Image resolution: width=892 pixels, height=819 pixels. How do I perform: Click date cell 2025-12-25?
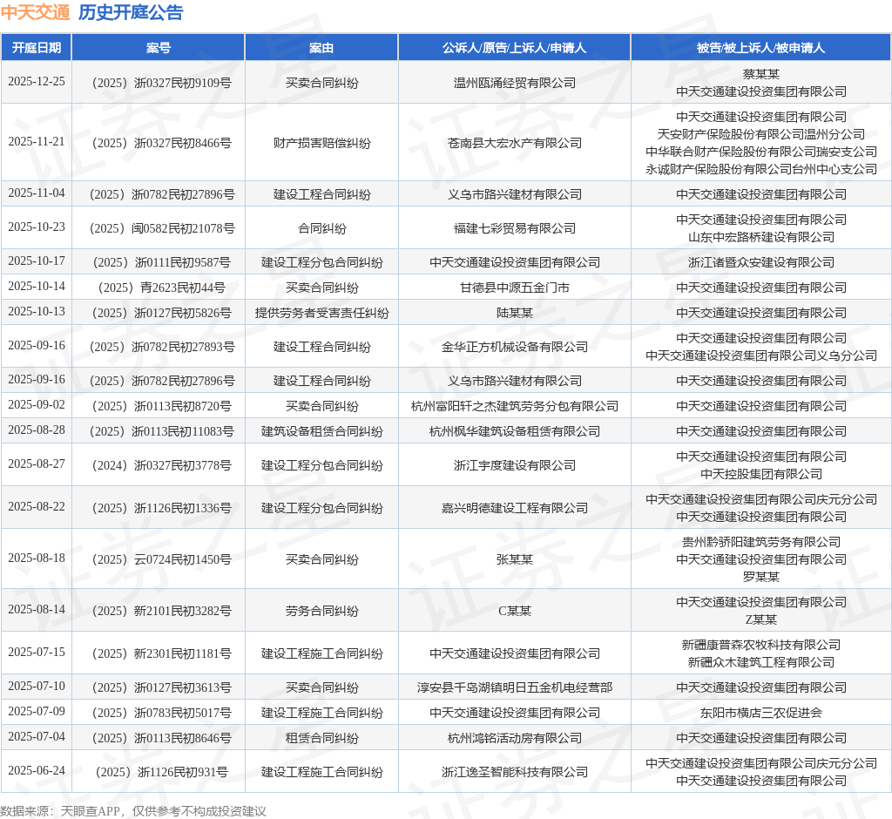pyautogui.click(x=37, y=81)
